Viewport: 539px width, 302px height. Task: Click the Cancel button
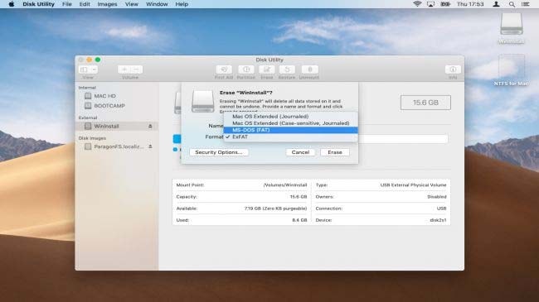coord(300,152)
